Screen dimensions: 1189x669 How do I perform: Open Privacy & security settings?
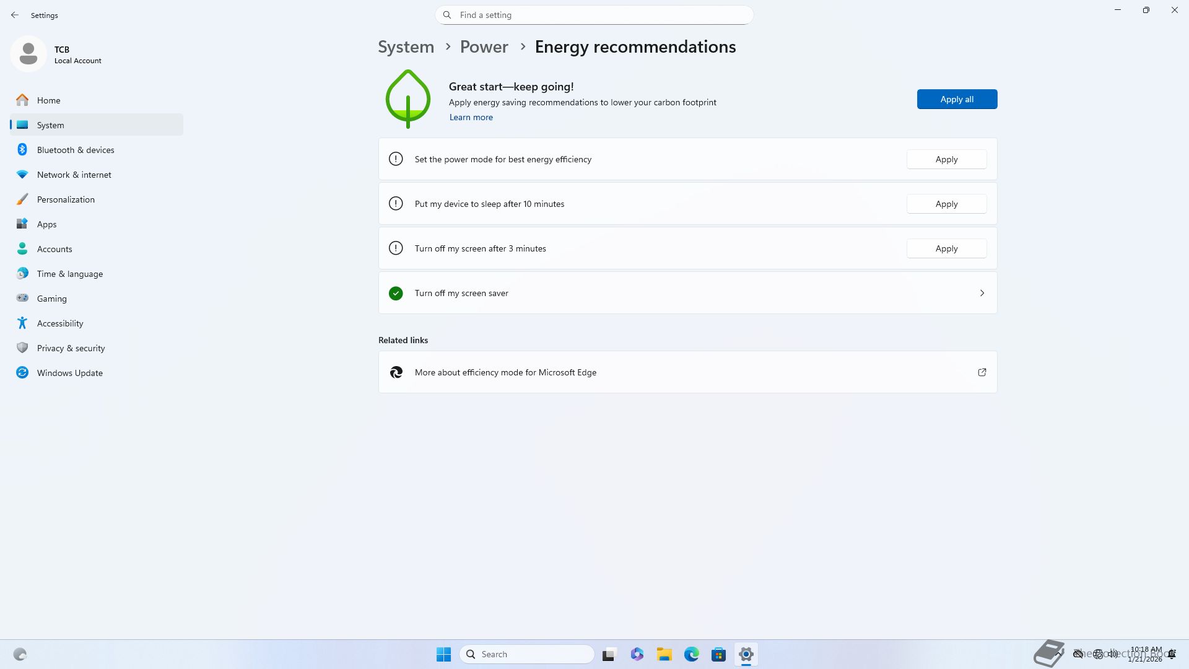[71, 348]
